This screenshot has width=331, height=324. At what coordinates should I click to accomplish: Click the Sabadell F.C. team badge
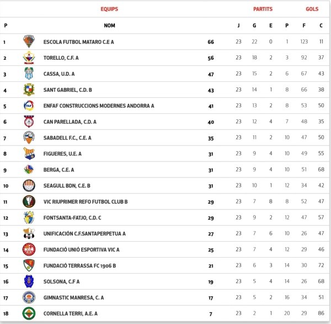[x=29, y=138]
